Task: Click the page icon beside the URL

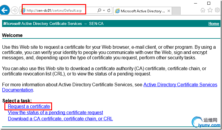Action: click(23, 11)
